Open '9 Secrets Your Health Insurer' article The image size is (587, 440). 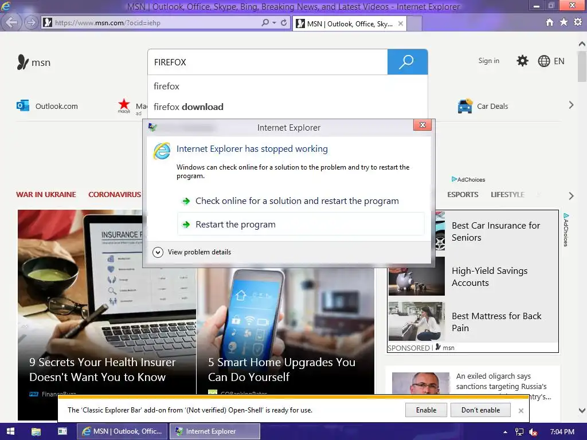(x=102, y=370)
